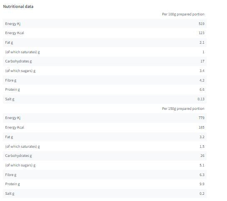227x201 pixels.
Task: Click the Fat g 2.1 value
Action: click(202, 42)
